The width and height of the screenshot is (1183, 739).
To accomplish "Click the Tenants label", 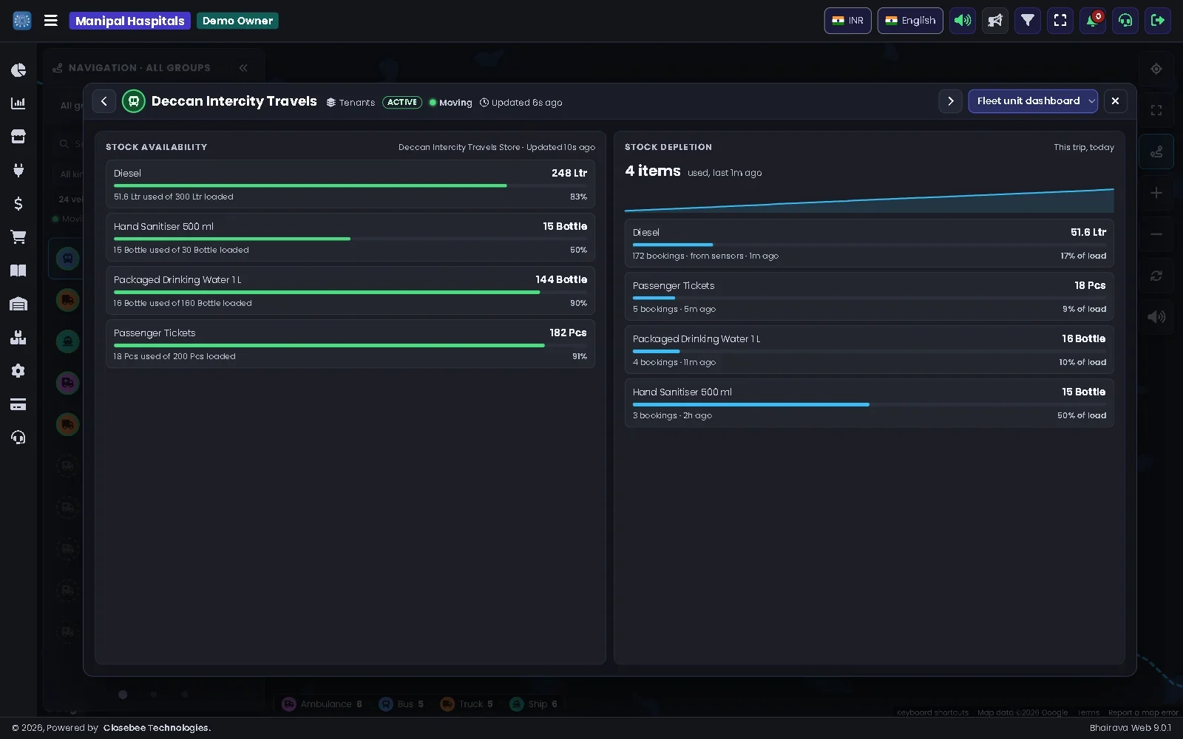I will point(357,103).
